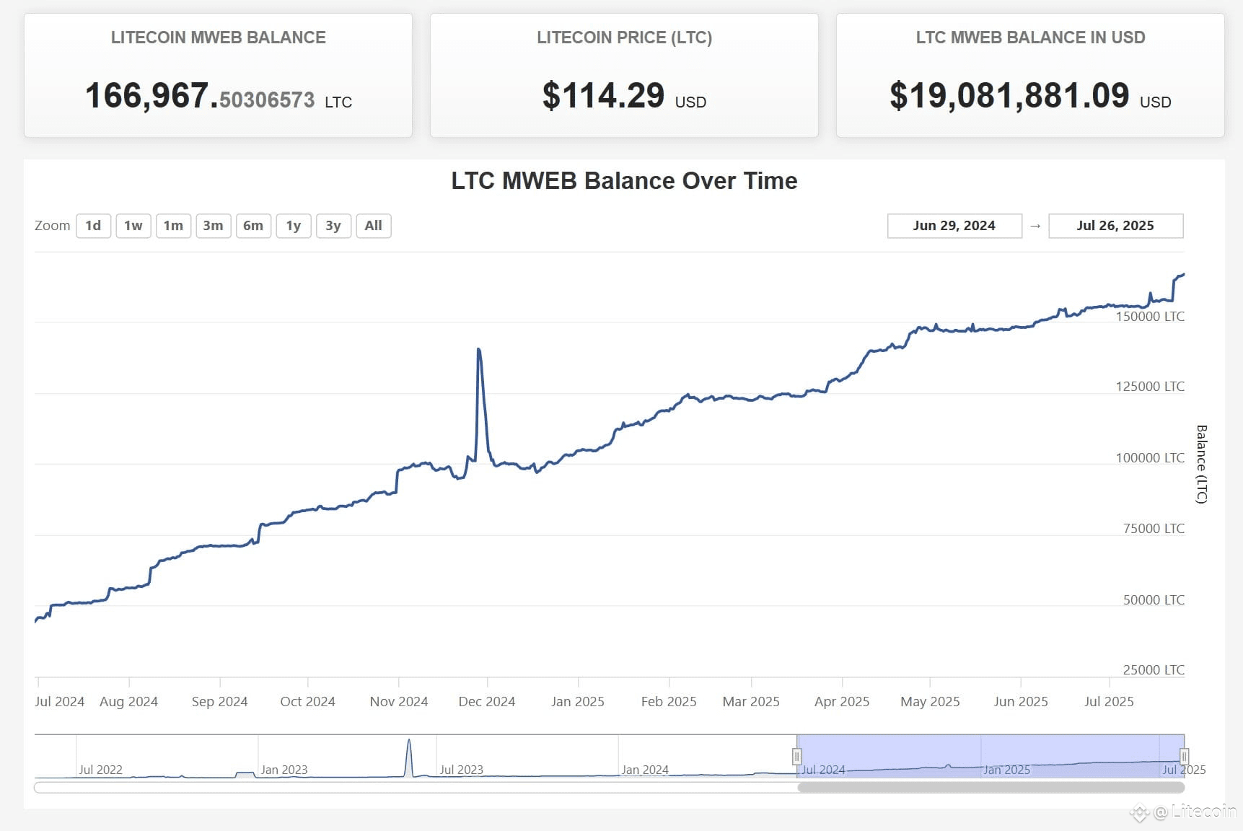Switch chart zoom to 3m
Viewport: 1243px width, 831px height.
pyautogui.click(x=213, y=226)
